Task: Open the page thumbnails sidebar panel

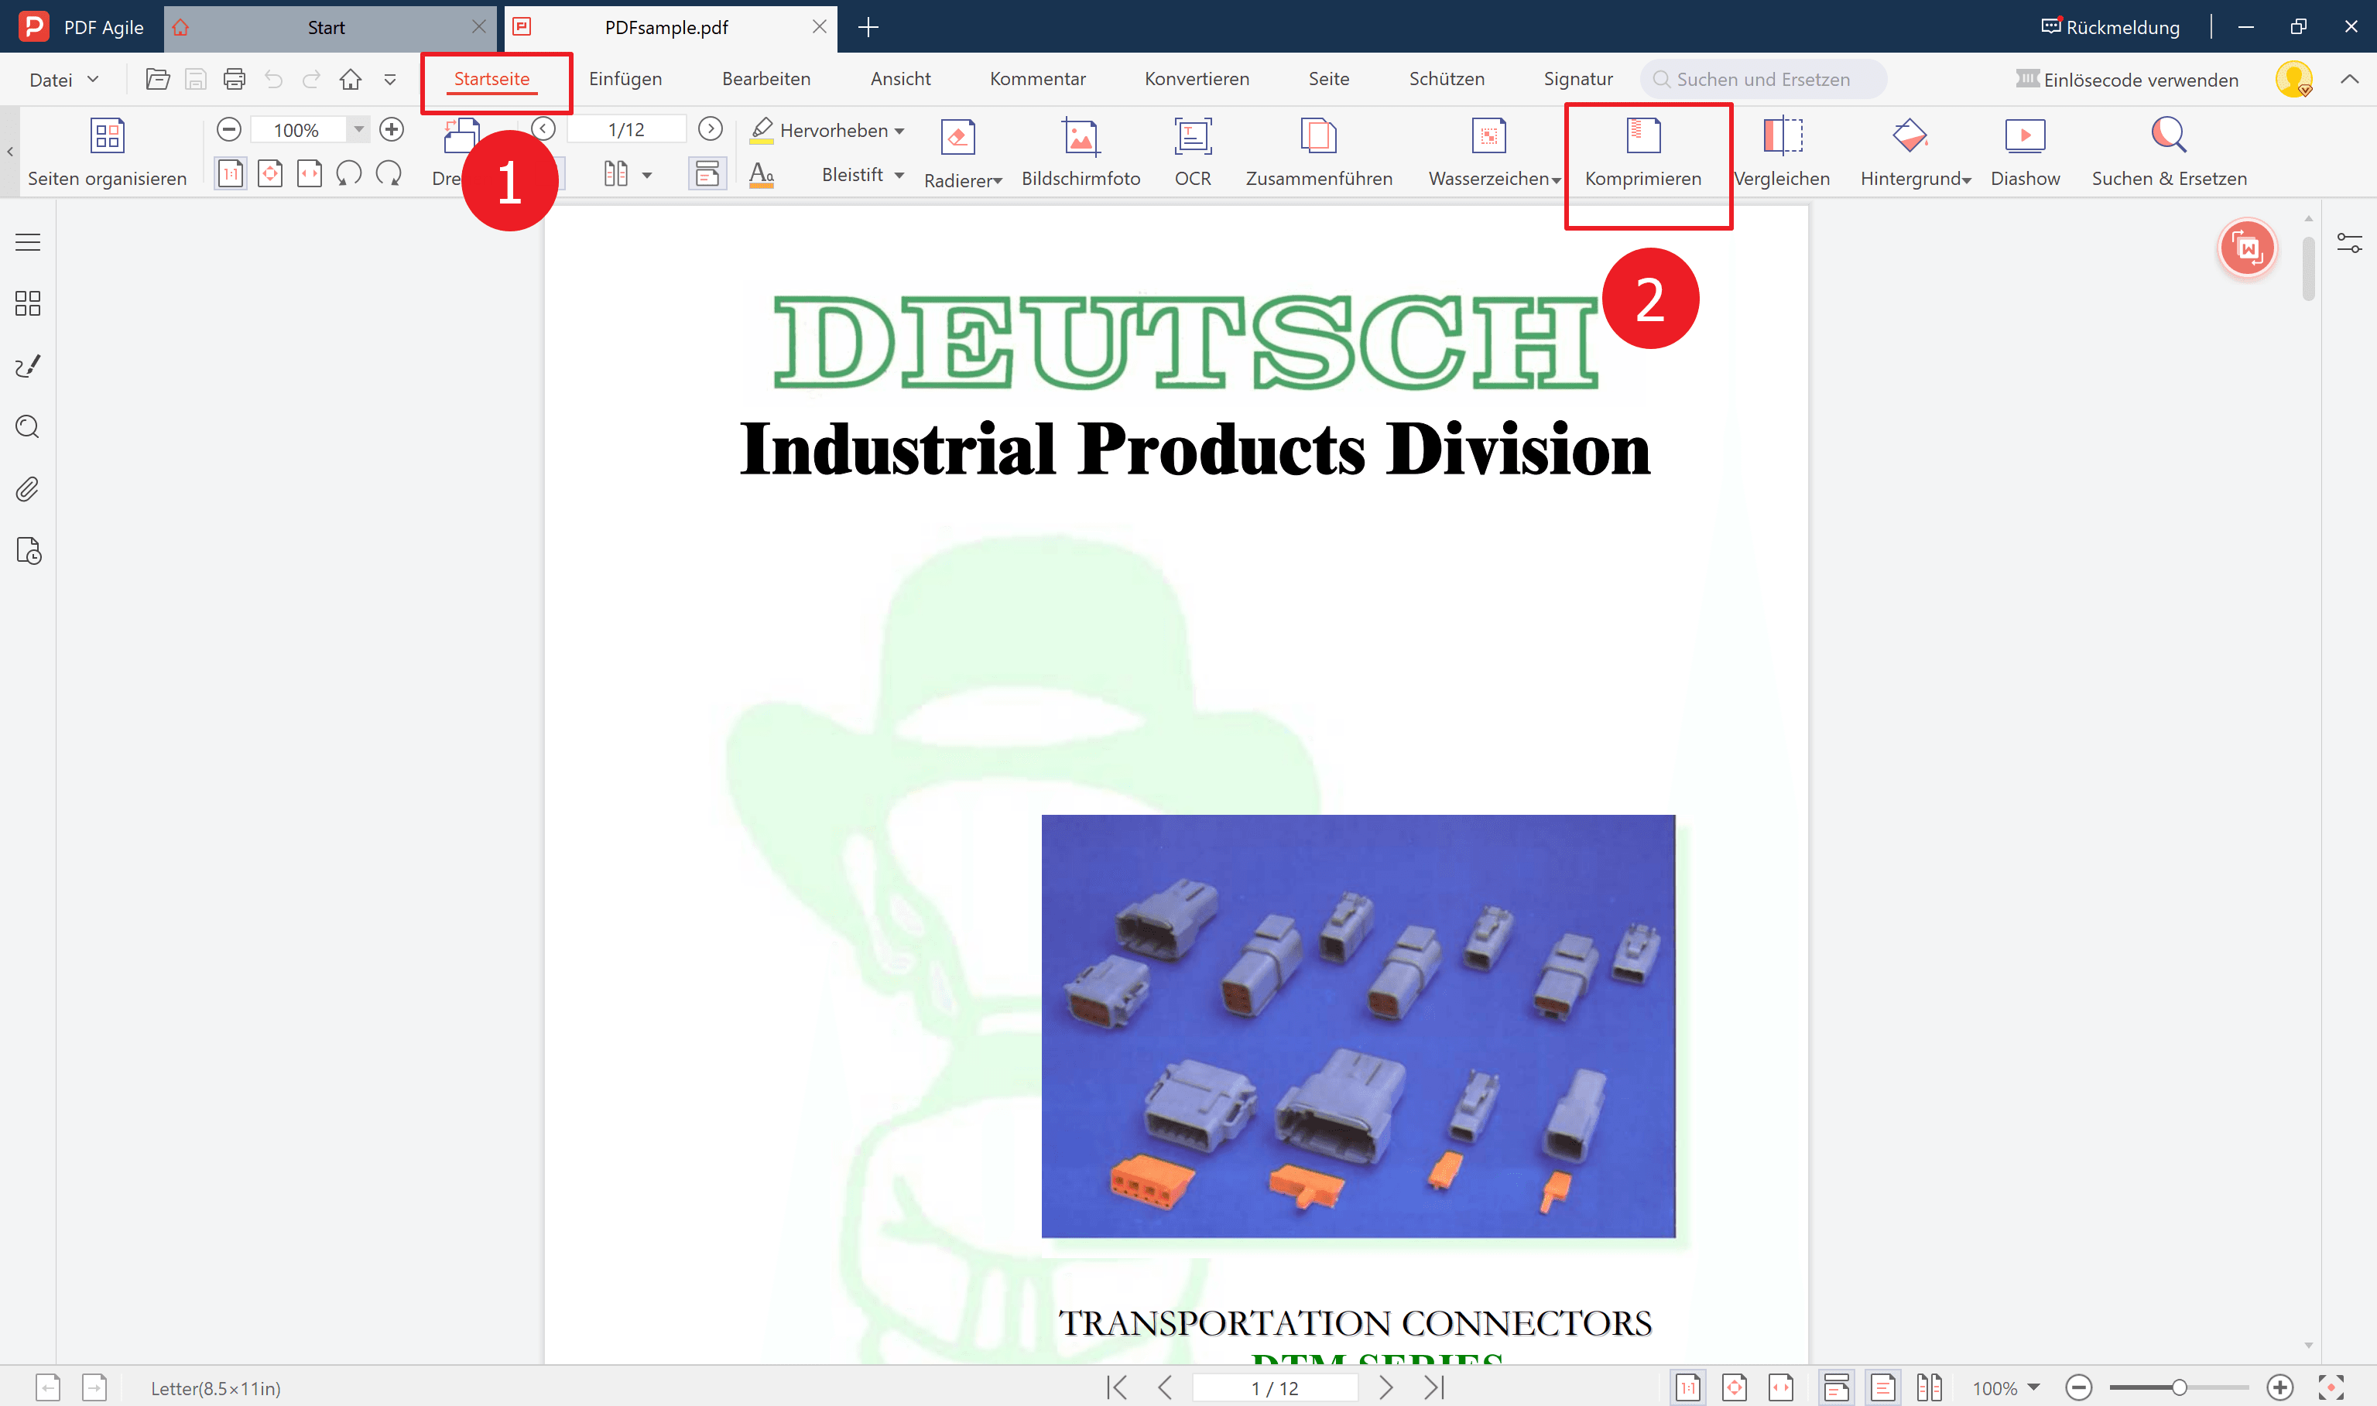Action: point(27,303)
